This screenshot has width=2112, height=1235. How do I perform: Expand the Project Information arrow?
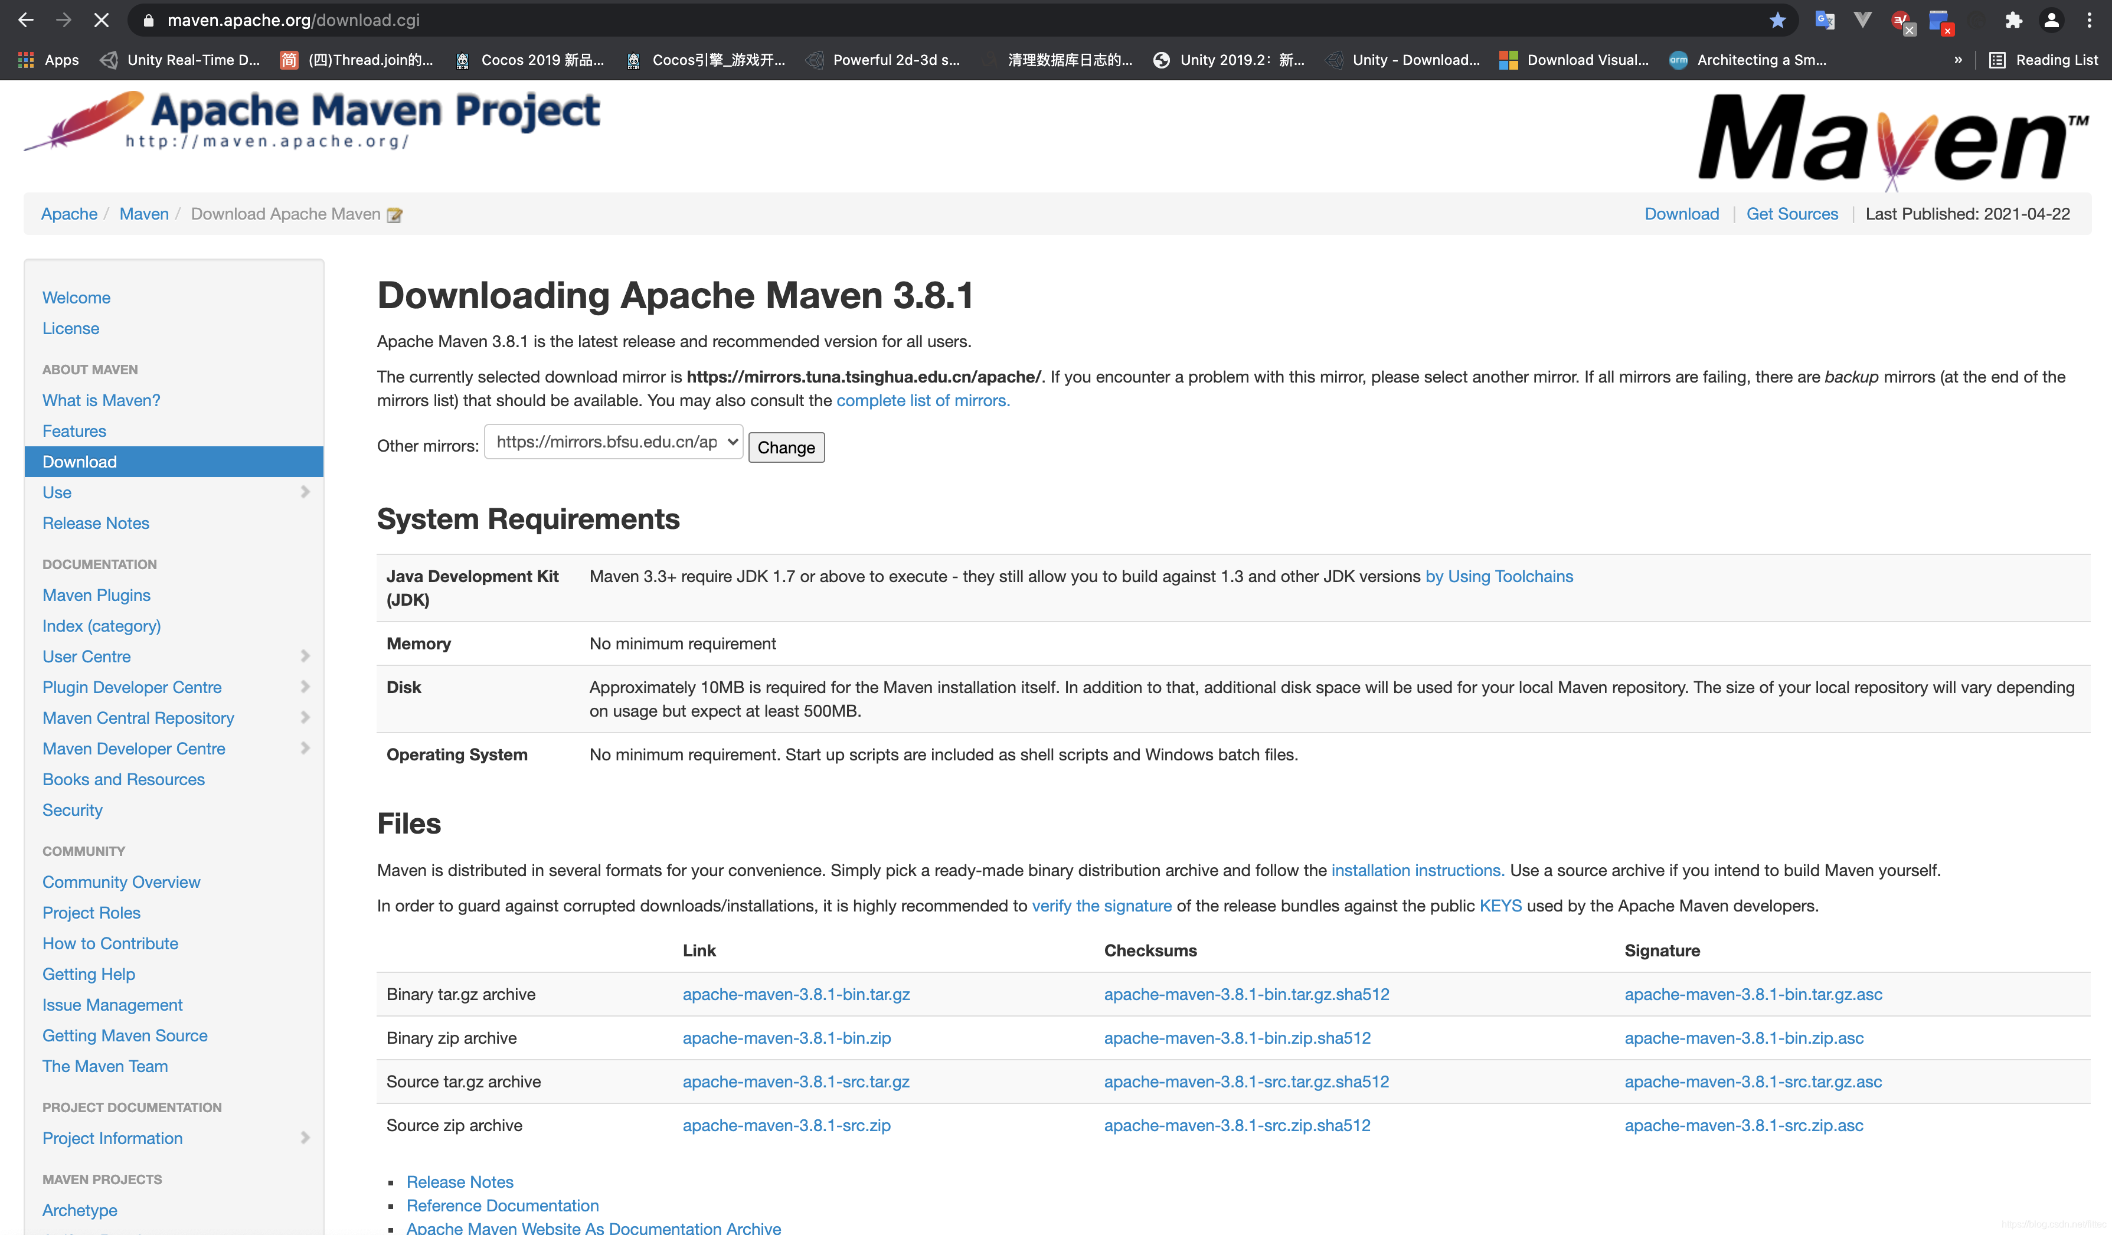305,1138
